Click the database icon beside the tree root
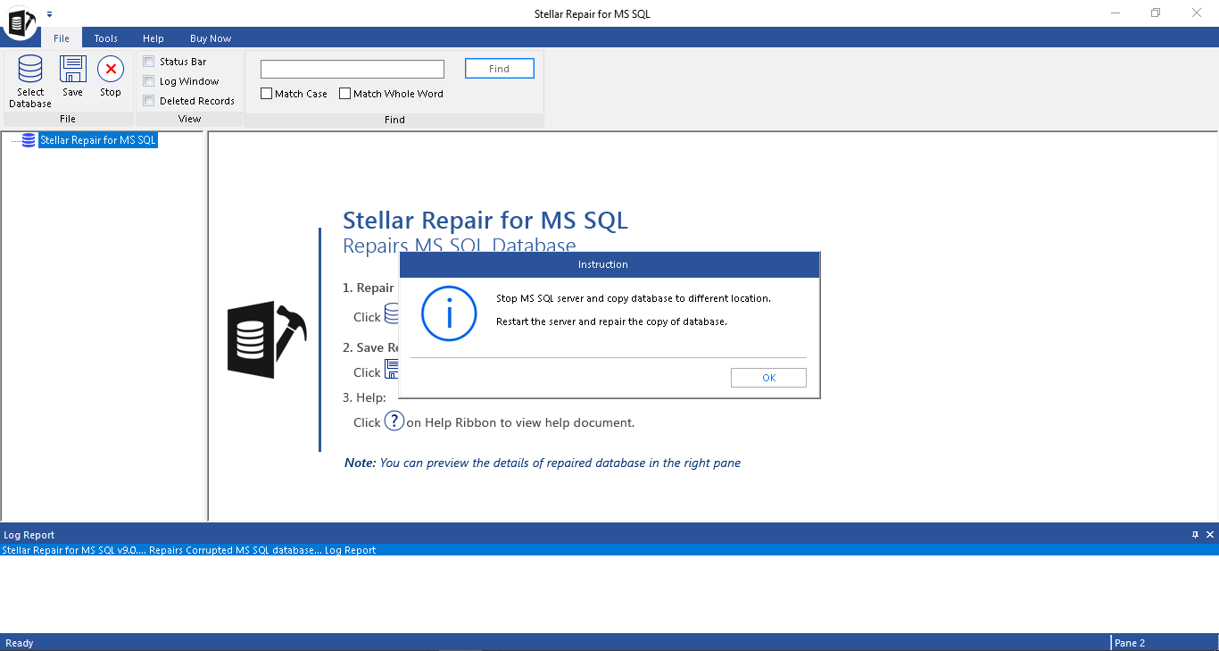 tap(28, 139)
